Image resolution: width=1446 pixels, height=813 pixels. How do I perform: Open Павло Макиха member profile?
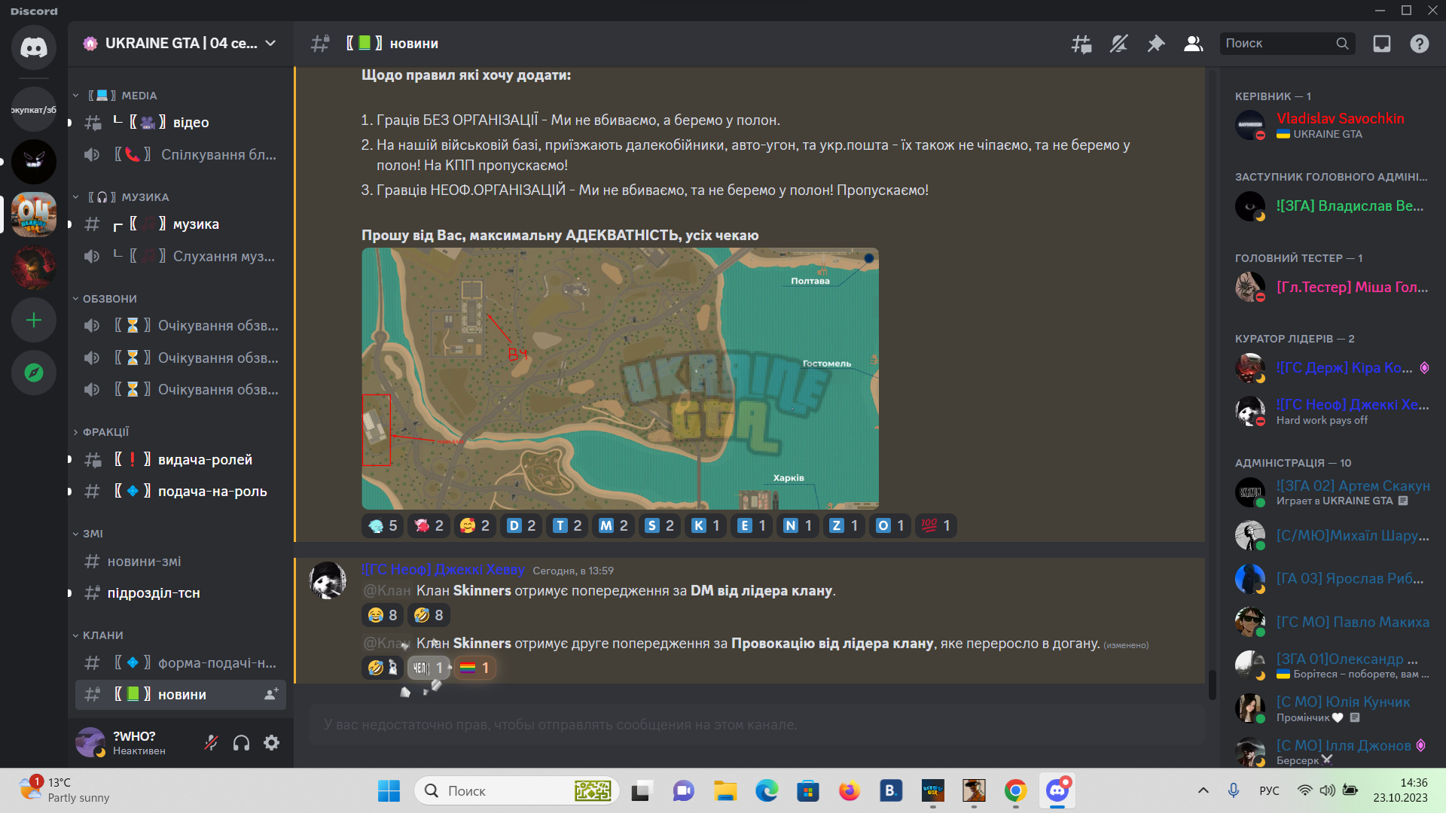1332,622
